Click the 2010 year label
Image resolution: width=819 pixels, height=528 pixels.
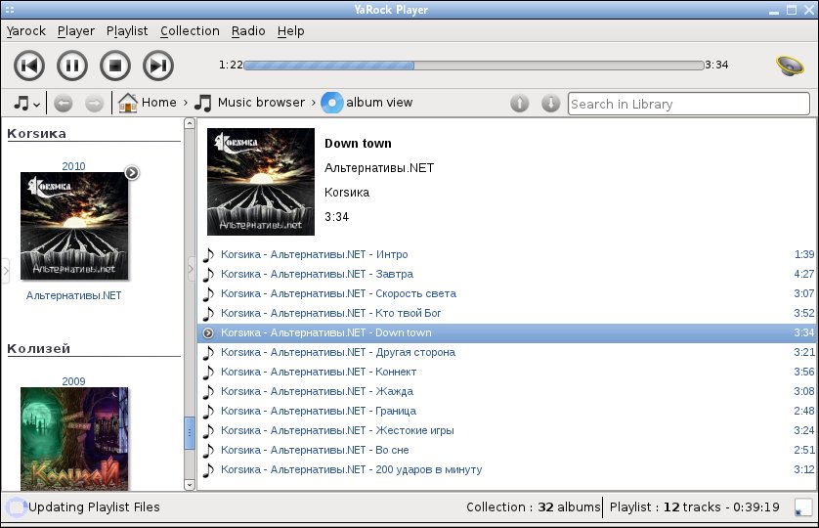coord(73,166)
